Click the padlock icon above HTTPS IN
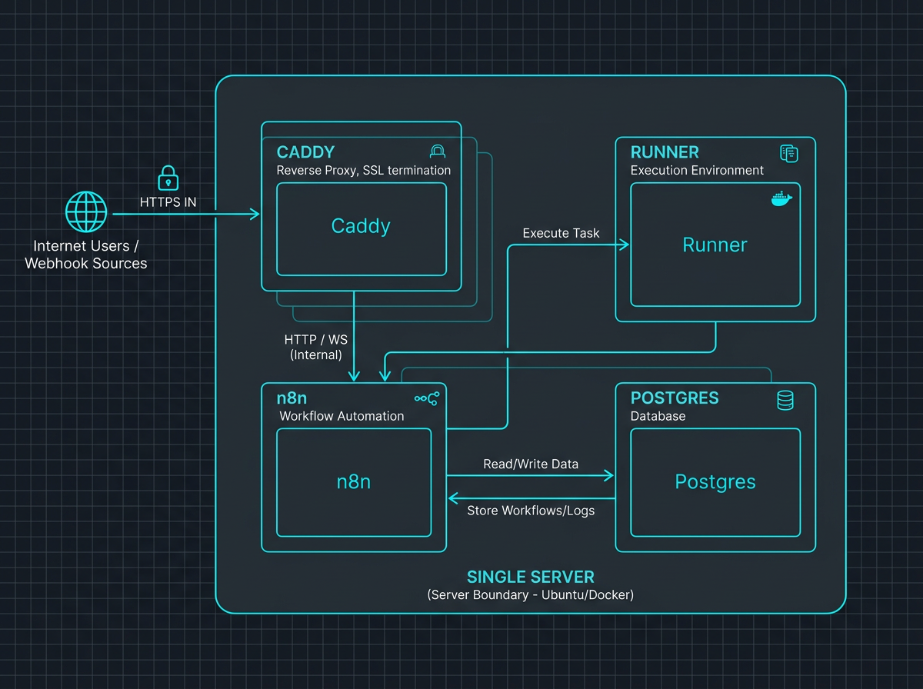The width and height of the screenshot is (923, 689). 168,177
